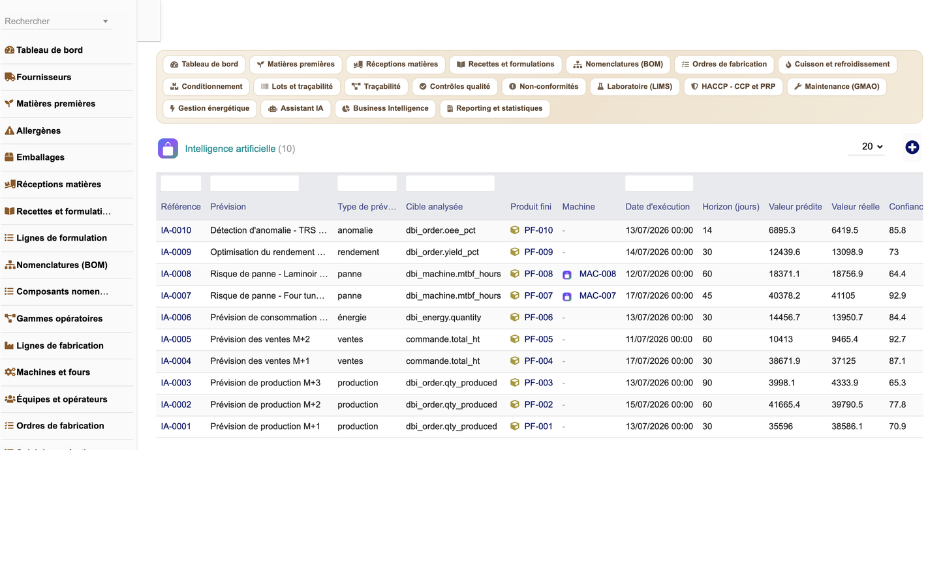The image size is (943, 583).
Task: Click the sidebar Ordres de fabrication list icon
Action: 9,426
